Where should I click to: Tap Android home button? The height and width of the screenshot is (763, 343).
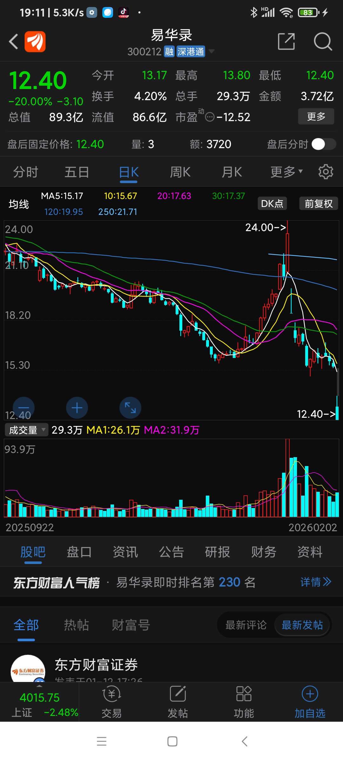pos(172,741)
